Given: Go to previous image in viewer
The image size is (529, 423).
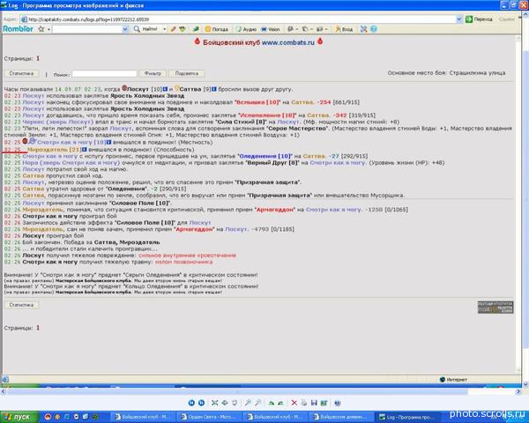Looking at the screenshot, I should click(x=191, y=403).
